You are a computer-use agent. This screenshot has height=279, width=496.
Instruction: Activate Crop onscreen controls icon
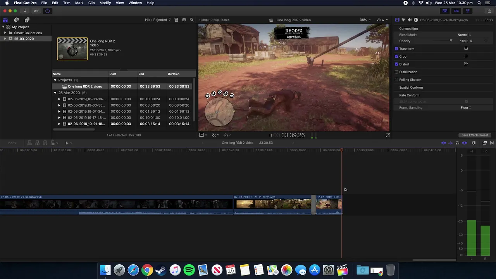point(466,56)
